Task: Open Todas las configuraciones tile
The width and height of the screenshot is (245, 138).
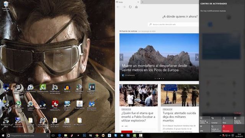Action: click(239, 120)
